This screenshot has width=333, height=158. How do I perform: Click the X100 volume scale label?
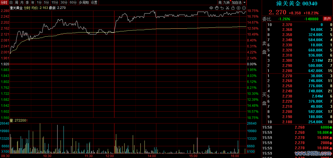pos(5,152)
